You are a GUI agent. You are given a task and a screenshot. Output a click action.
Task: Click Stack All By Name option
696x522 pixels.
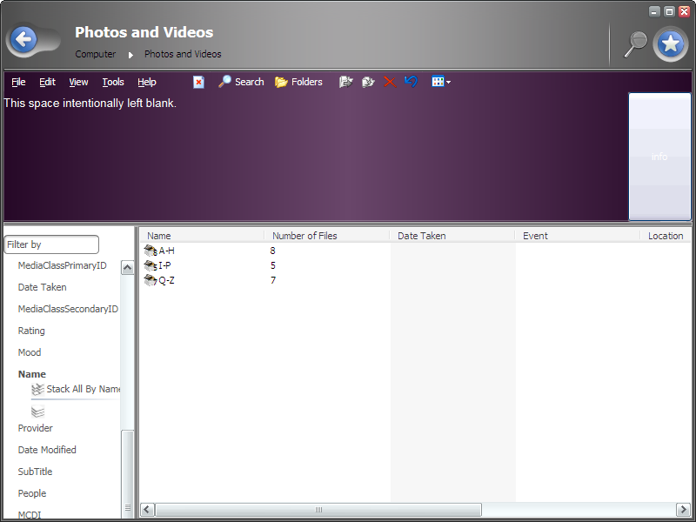(x=83, y=389)
